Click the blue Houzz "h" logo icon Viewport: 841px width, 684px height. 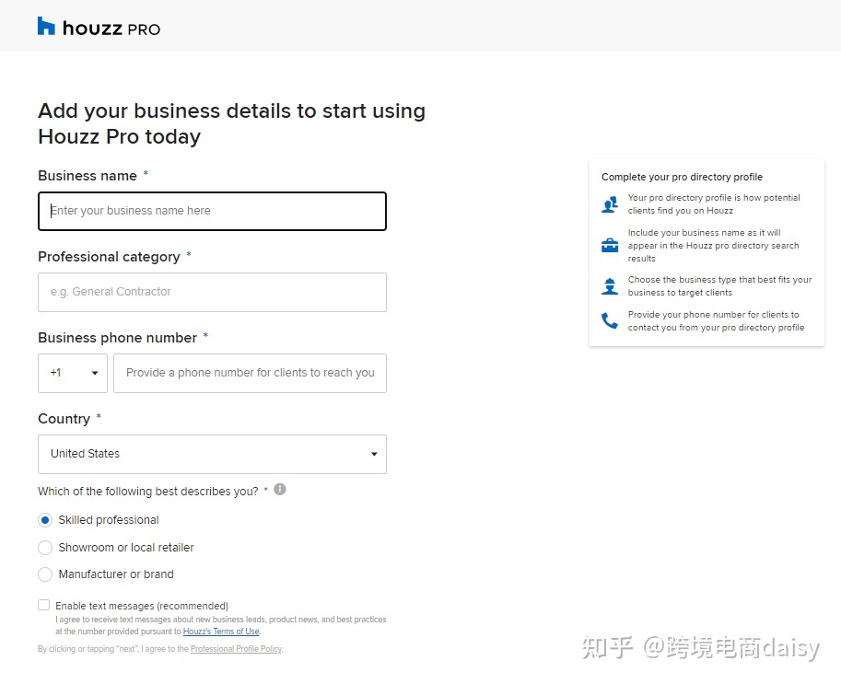pyautogui.click(x=47, y=27)
